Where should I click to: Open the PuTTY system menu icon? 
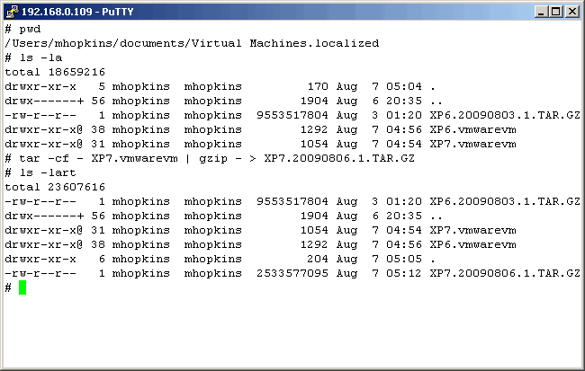(12, 11)
